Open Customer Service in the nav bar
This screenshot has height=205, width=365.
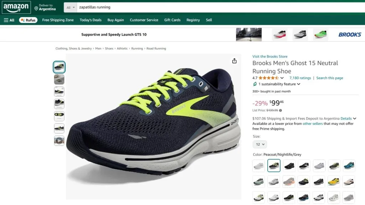144,20
